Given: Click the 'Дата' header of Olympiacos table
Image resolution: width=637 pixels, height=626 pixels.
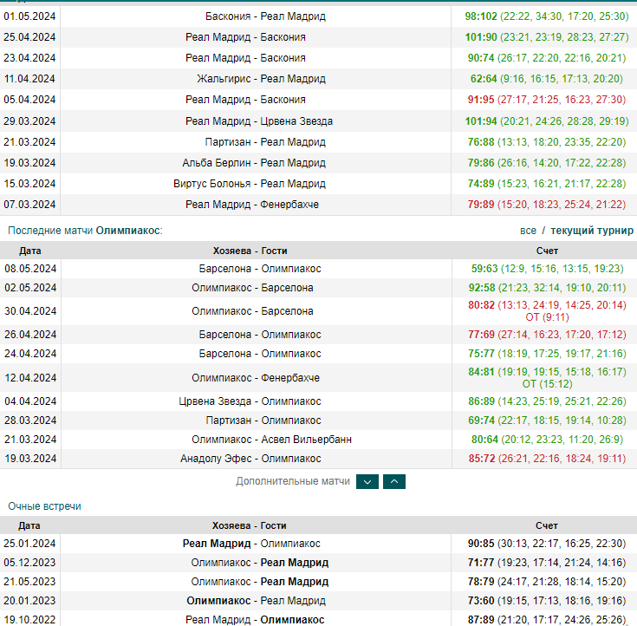Looking at the screenshot, I should (30, 251).
